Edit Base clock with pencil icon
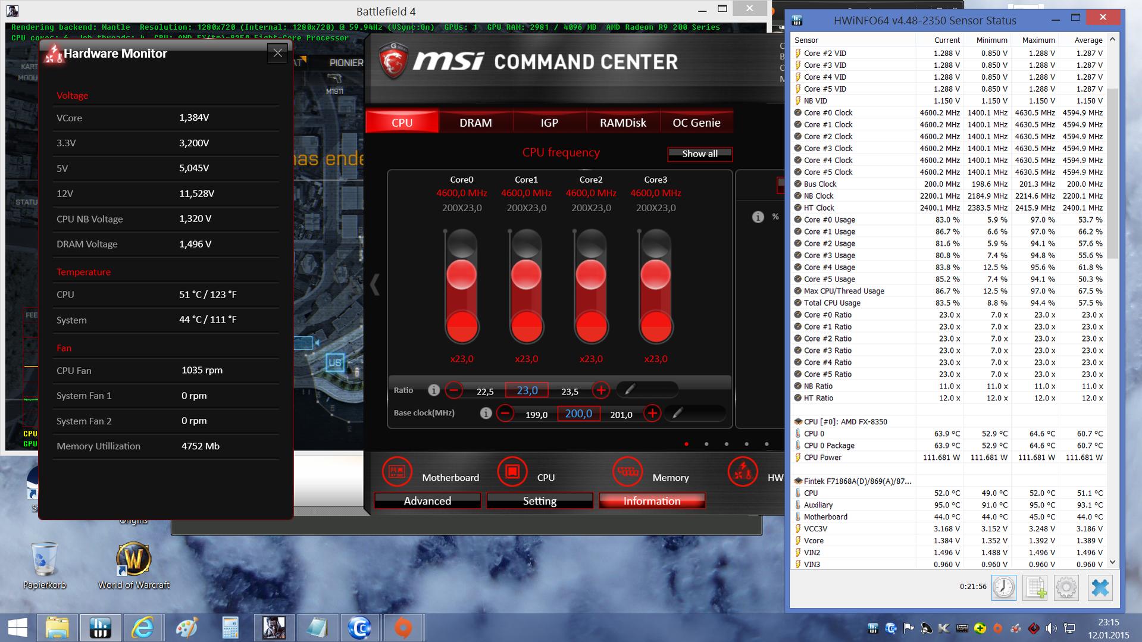This screenshot has height=642, width=1142. (677, 413)
